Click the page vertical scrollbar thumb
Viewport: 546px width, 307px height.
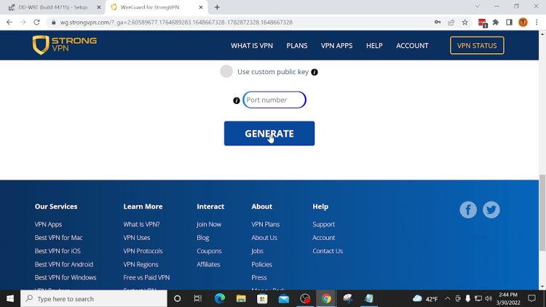tap(542, 212)
